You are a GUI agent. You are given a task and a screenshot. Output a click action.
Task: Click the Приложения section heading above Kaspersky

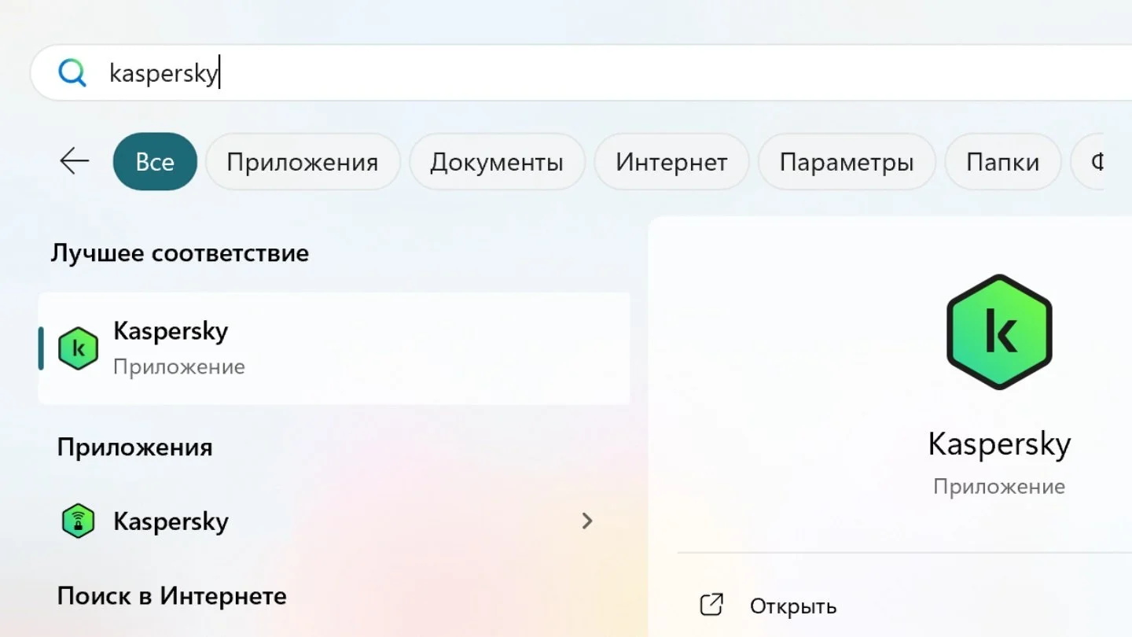click(x=135, y=447)
